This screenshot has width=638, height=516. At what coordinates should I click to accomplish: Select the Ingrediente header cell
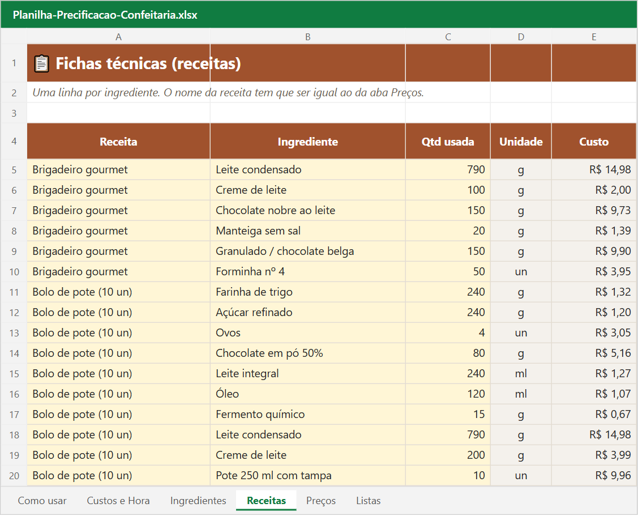click(x=307, y=142)
